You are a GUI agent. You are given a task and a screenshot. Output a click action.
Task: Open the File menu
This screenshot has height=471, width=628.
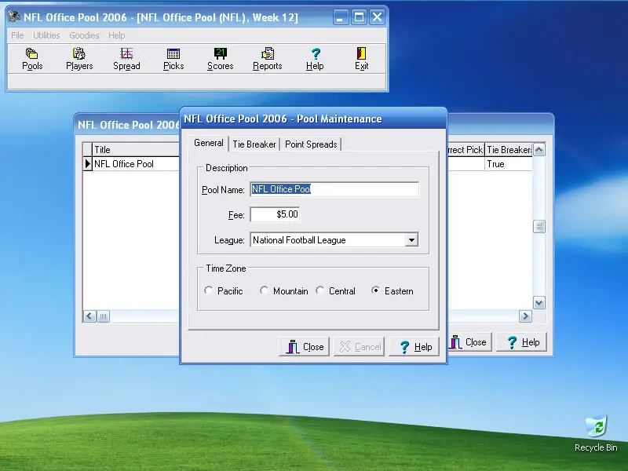coord(17,35)
